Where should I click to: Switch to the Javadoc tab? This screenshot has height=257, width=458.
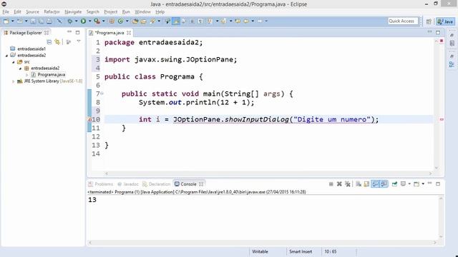click(128, 184)
